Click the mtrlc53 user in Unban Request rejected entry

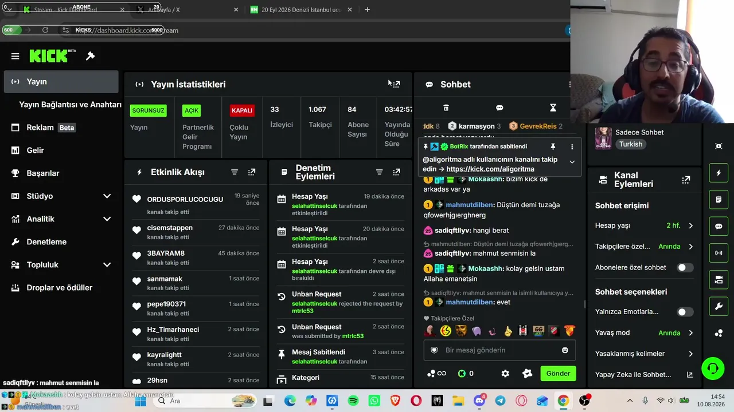303,311
